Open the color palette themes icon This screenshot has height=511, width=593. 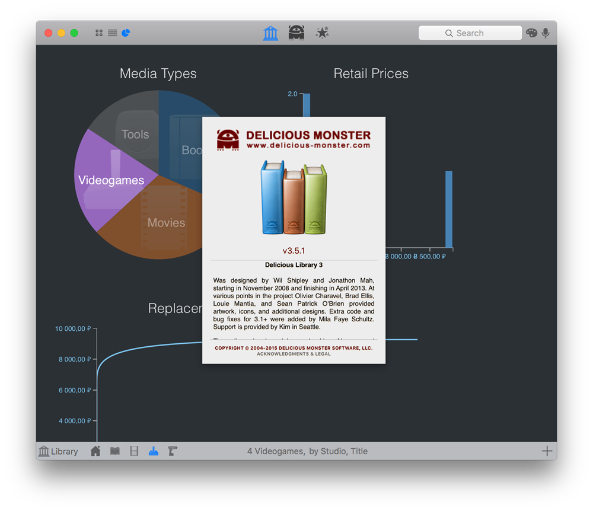[531, 33]
